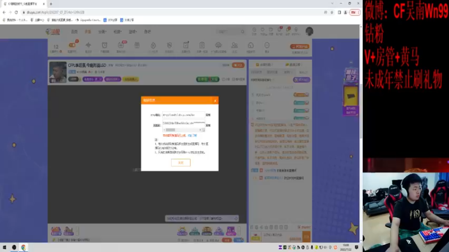
Task: Copy the stream key with 复制 button
Action: coord(208,125)
